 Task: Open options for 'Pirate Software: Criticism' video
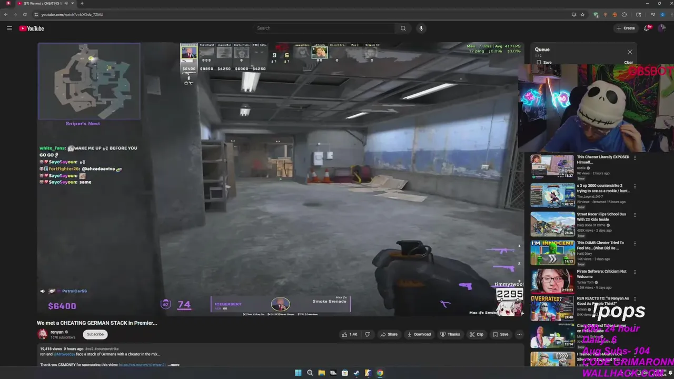click(x=635, y=272)
